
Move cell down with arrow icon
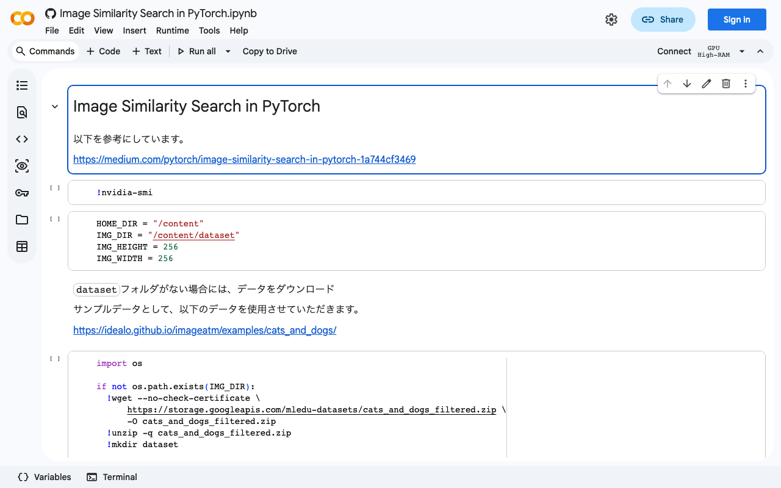[x=686, y=84]
